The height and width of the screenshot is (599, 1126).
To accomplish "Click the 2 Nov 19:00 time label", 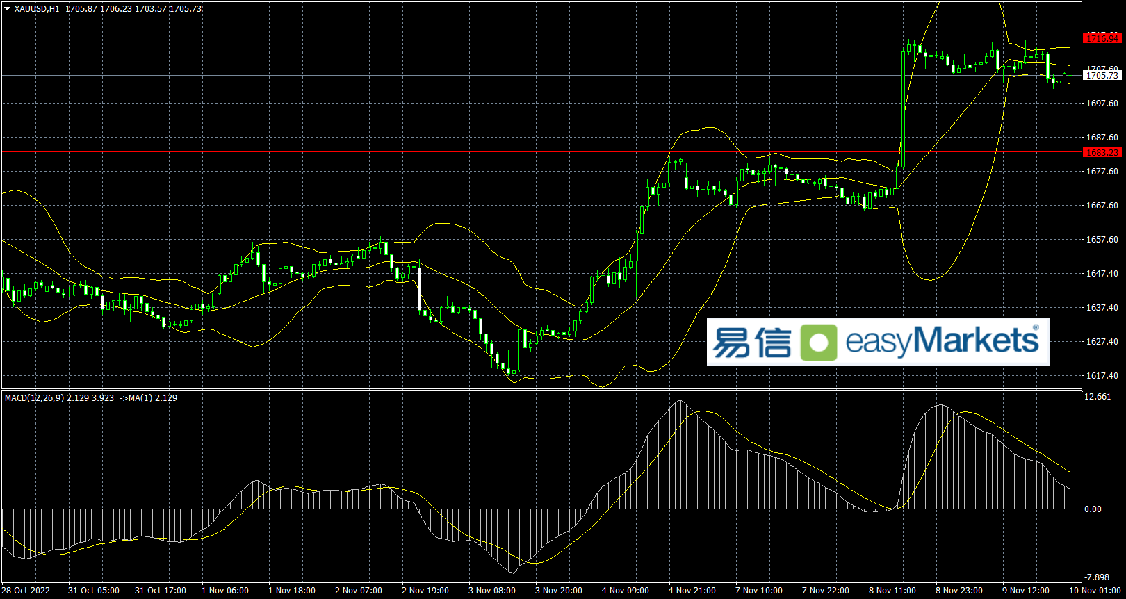I will [425, 591].
